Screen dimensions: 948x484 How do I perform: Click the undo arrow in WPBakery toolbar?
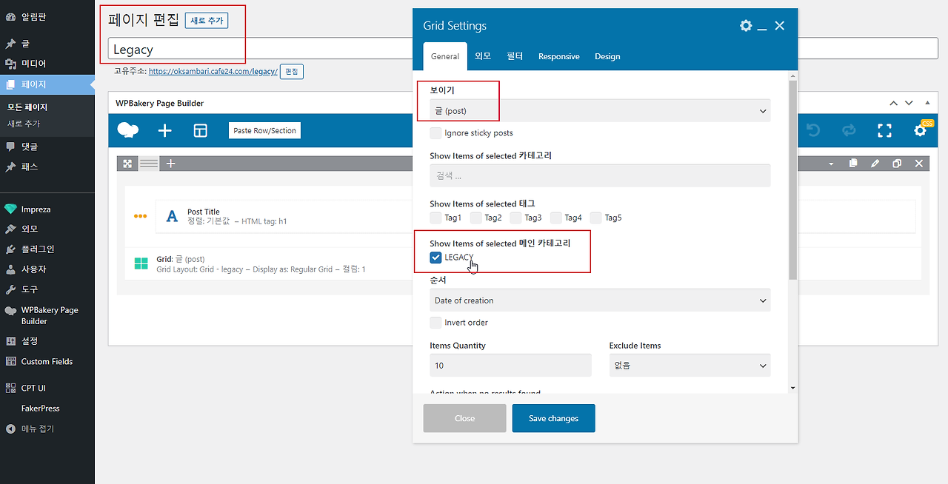pyautogui.click(x=813, y=130)
